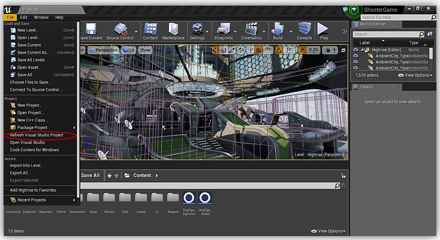This screenshot has width=440, height=240.
Task: Toggle visibility of Highrise (Editor) world
Action: 355,50
